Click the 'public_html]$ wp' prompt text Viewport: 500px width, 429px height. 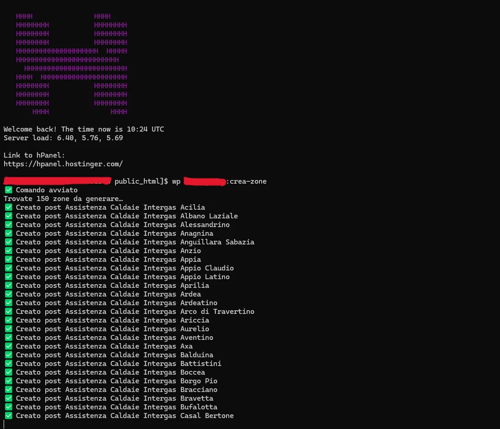pyautogui.click(x=147, y=181)
